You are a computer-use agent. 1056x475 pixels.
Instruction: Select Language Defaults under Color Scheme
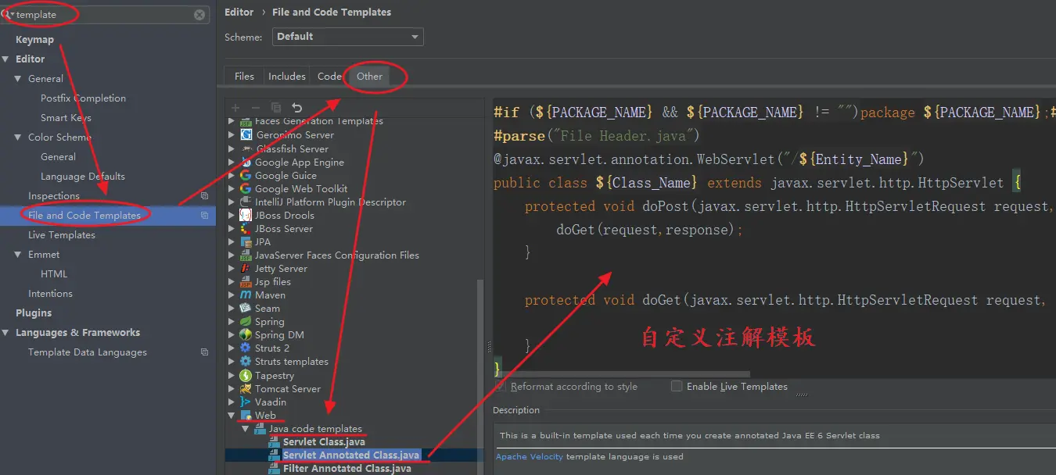[83, 177]
